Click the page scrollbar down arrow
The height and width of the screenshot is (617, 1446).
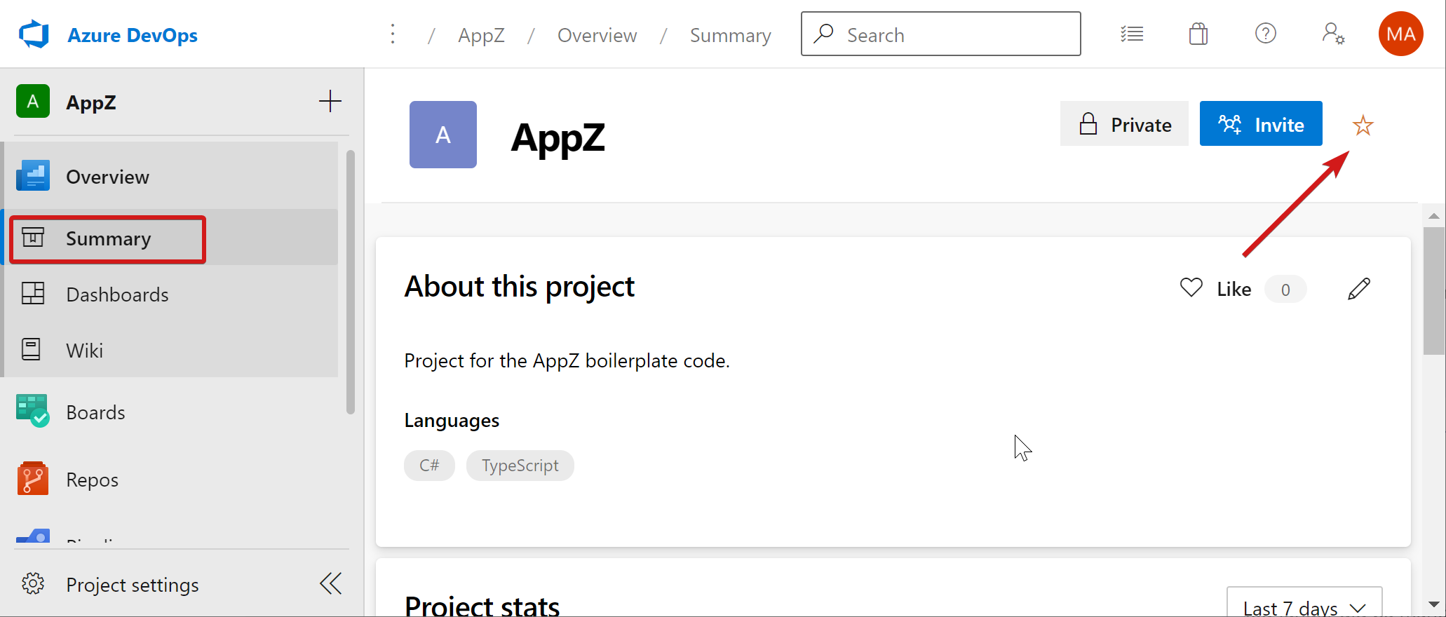1434,604
